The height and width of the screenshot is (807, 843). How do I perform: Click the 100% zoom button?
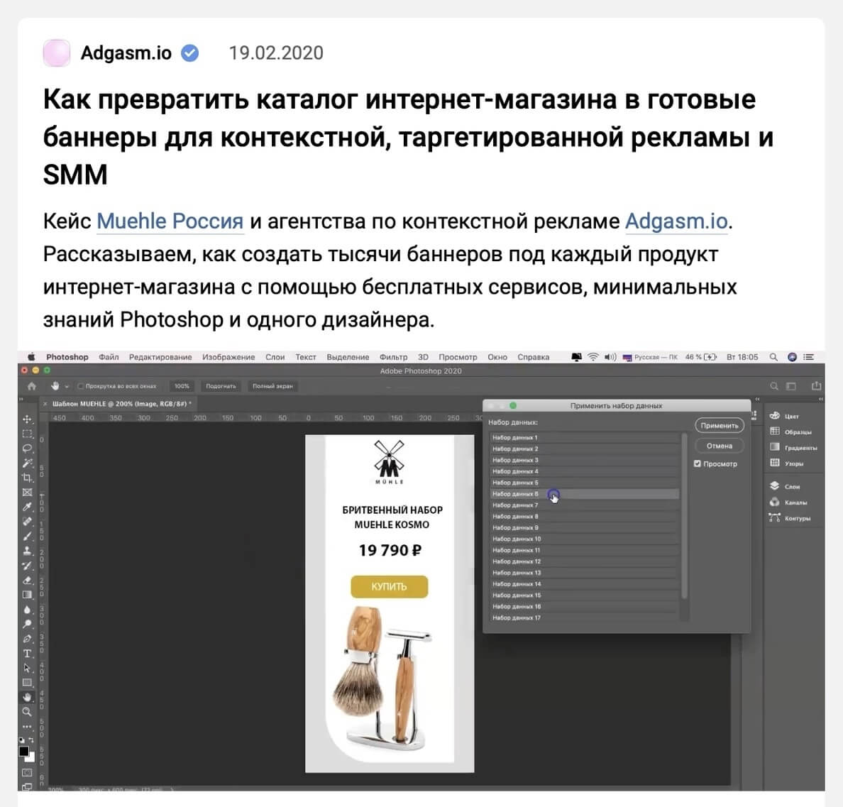[x=182, y=386]
